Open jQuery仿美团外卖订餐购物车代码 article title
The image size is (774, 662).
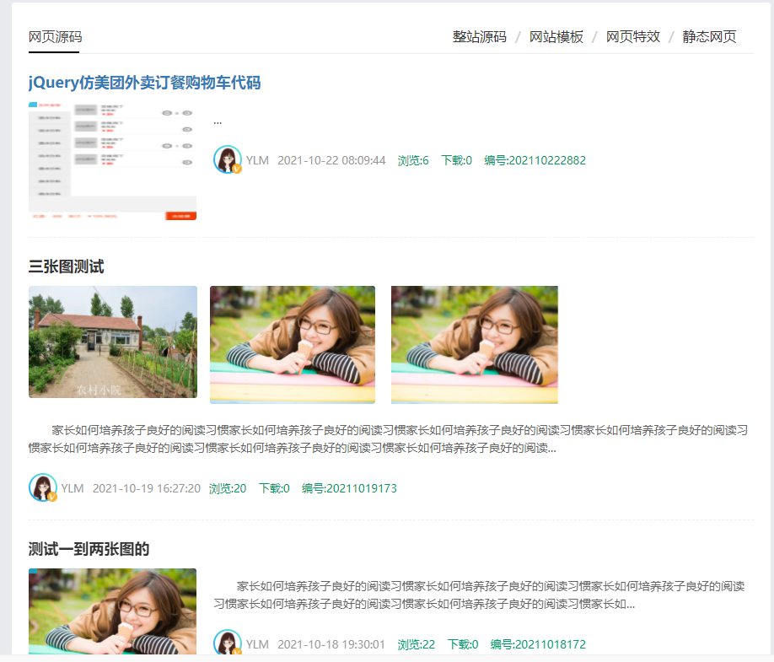coord(144,83)
